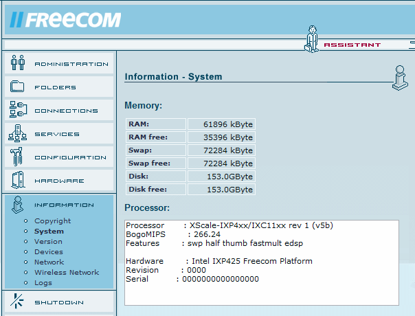
Task: Go to the Devices information page
Action: (x=48, y=252)
